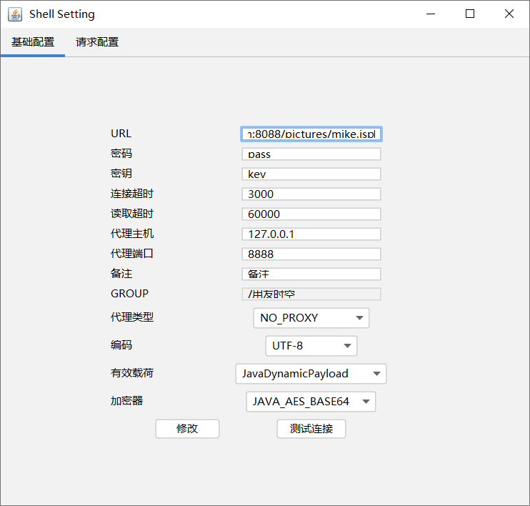
Task: Maximize the Shell Setting window
Action: [470, 14]
